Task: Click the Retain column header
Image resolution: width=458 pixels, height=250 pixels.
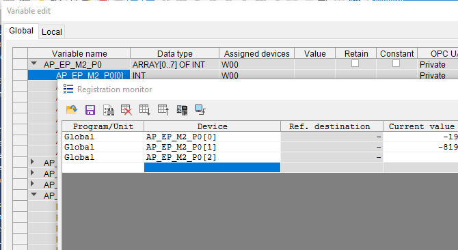Action: [356, 53]
